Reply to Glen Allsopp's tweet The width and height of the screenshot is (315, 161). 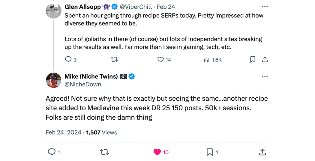(68, 59)
